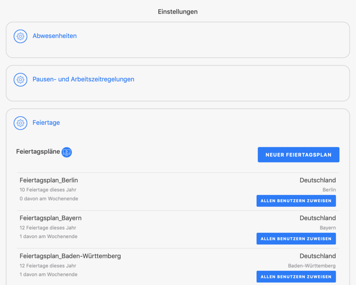Assign Feiertagsplan_Berlin to all users
The width and height of the screenshot is (356, 285).
point(296,201)
